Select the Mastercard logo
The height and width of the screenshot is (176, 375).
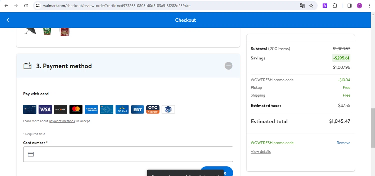click(x=76, y=109)
